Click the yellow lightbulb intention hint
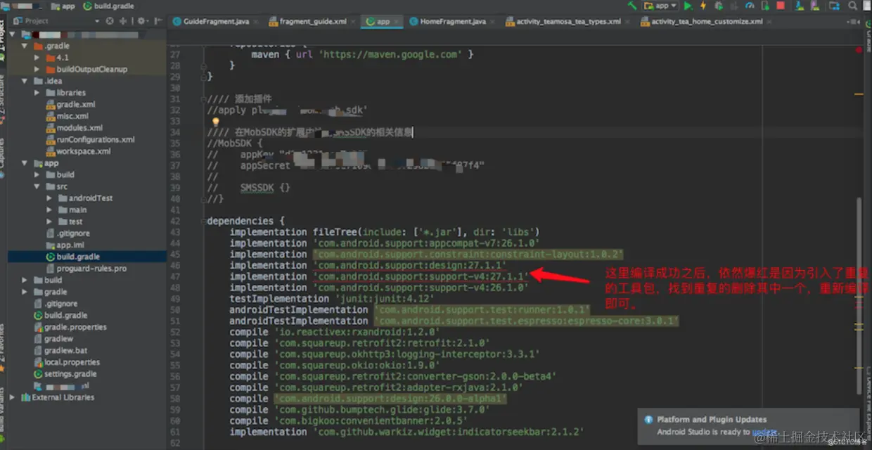The height and width of the screenshot is (450, 872). pyautogui.click(x=216, y=122)
